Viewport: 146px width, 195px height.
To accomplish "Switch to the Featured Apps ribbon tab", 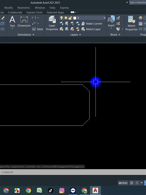I will tap(55, 12).
